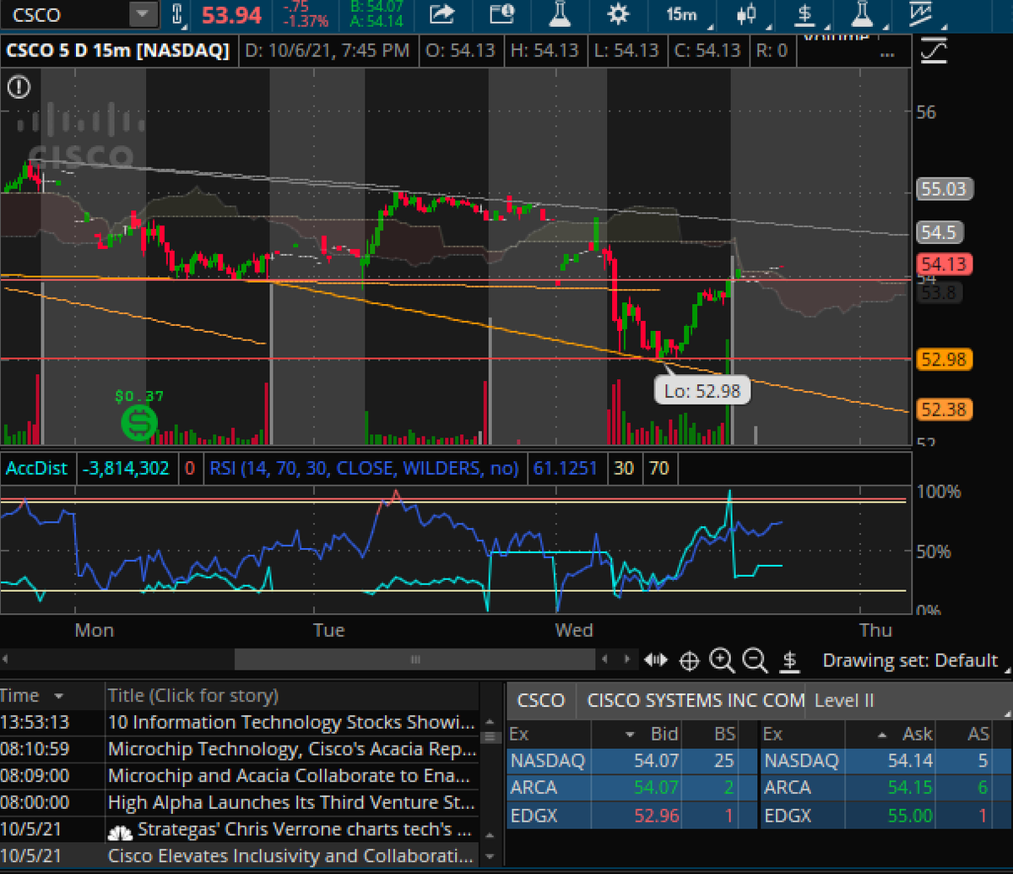Select the ARCA ask row at 54.15
The width and height of the screenshot is (1013, 874).
[x=886, y=788]
